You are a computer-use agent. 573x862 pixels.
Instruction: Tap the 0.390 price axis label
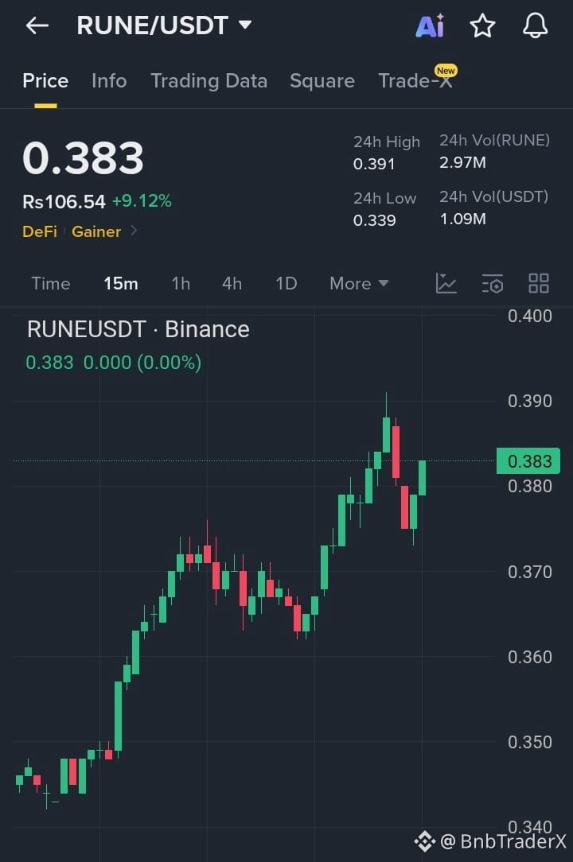(x=529, y=402)
